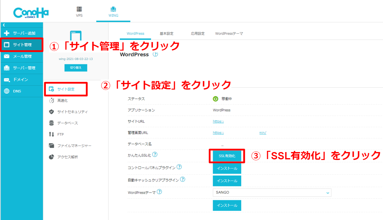Screen dimensions: 383x220
Task: Click help icon next to コントロールパネルプラグイン
Action: pyautogui.click(x=179, y=167)
